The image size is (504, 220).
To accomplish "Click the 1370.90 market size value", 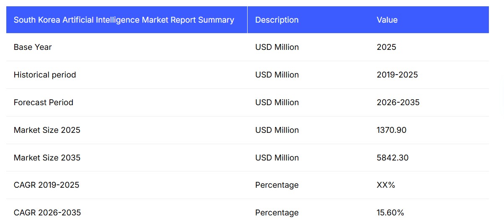I will tap(391, 130).
